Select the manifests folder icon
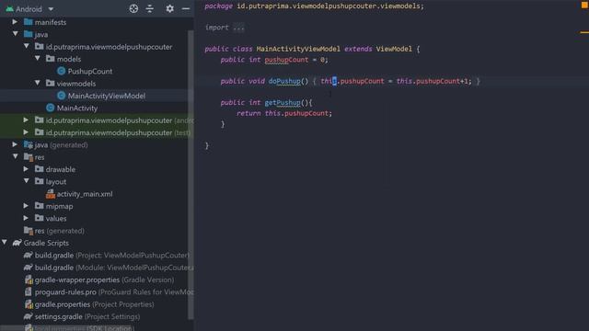Image resolution: width=589 pixels, height=331 pixels. coord(29,22)
